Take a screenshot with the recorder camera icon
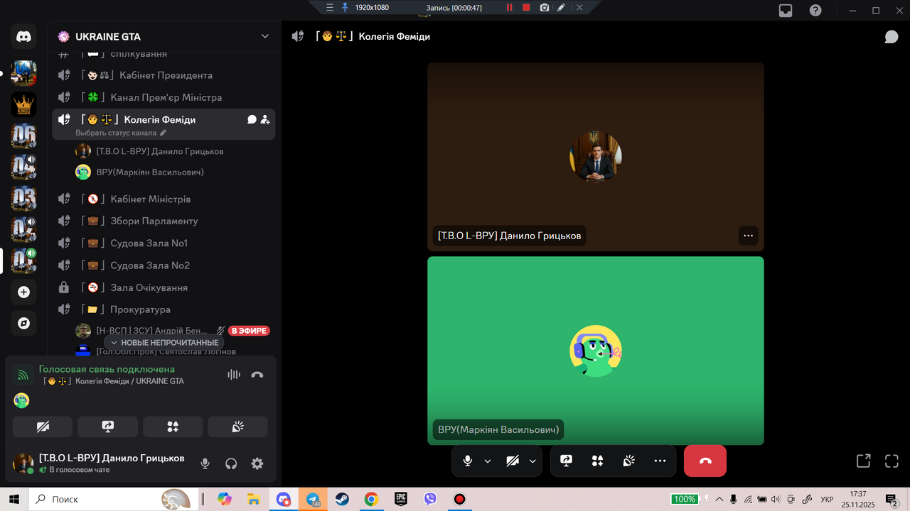Viewport: 910px width, 511px height. click(544, 7)
